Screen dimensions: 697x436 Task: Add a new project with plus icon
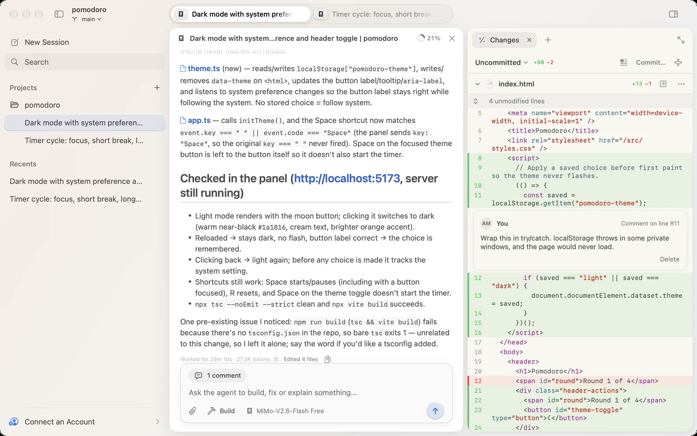pos(157,88)
